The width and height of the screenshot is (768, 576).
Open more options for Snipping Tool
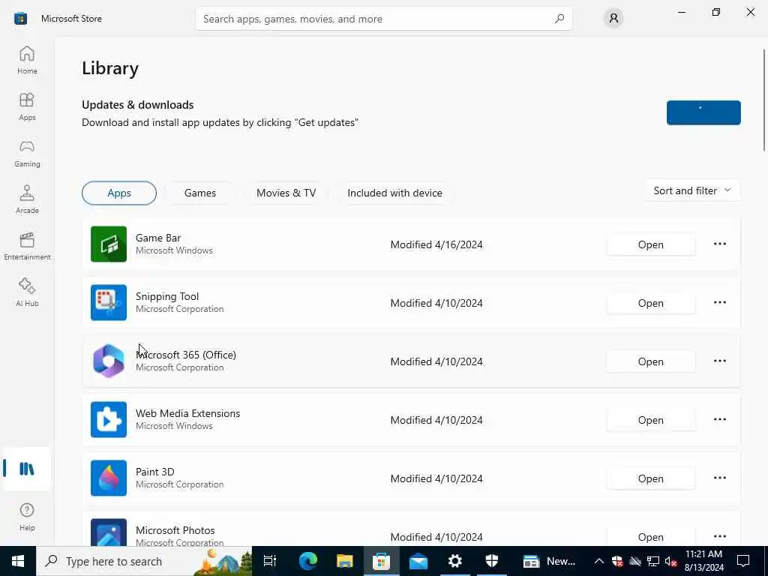pos(720,303)
